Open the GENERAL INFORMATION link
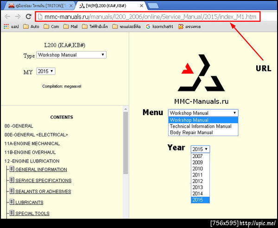 (41, 169)
